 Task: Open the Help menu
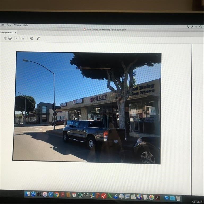point(25,25)
